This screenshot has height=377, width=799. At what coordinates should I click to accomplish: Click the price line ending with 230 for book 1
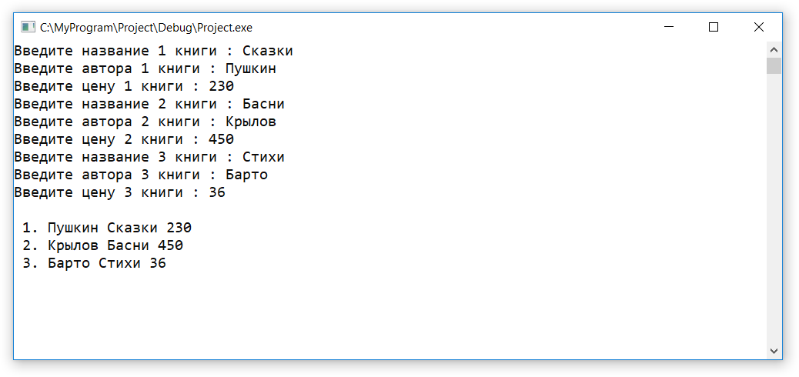point(124,87)
